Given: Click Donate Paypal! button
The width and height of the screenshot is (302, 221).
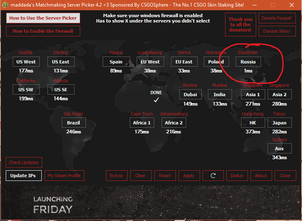Looking at the screenshot, I should [x=277, y=18].
